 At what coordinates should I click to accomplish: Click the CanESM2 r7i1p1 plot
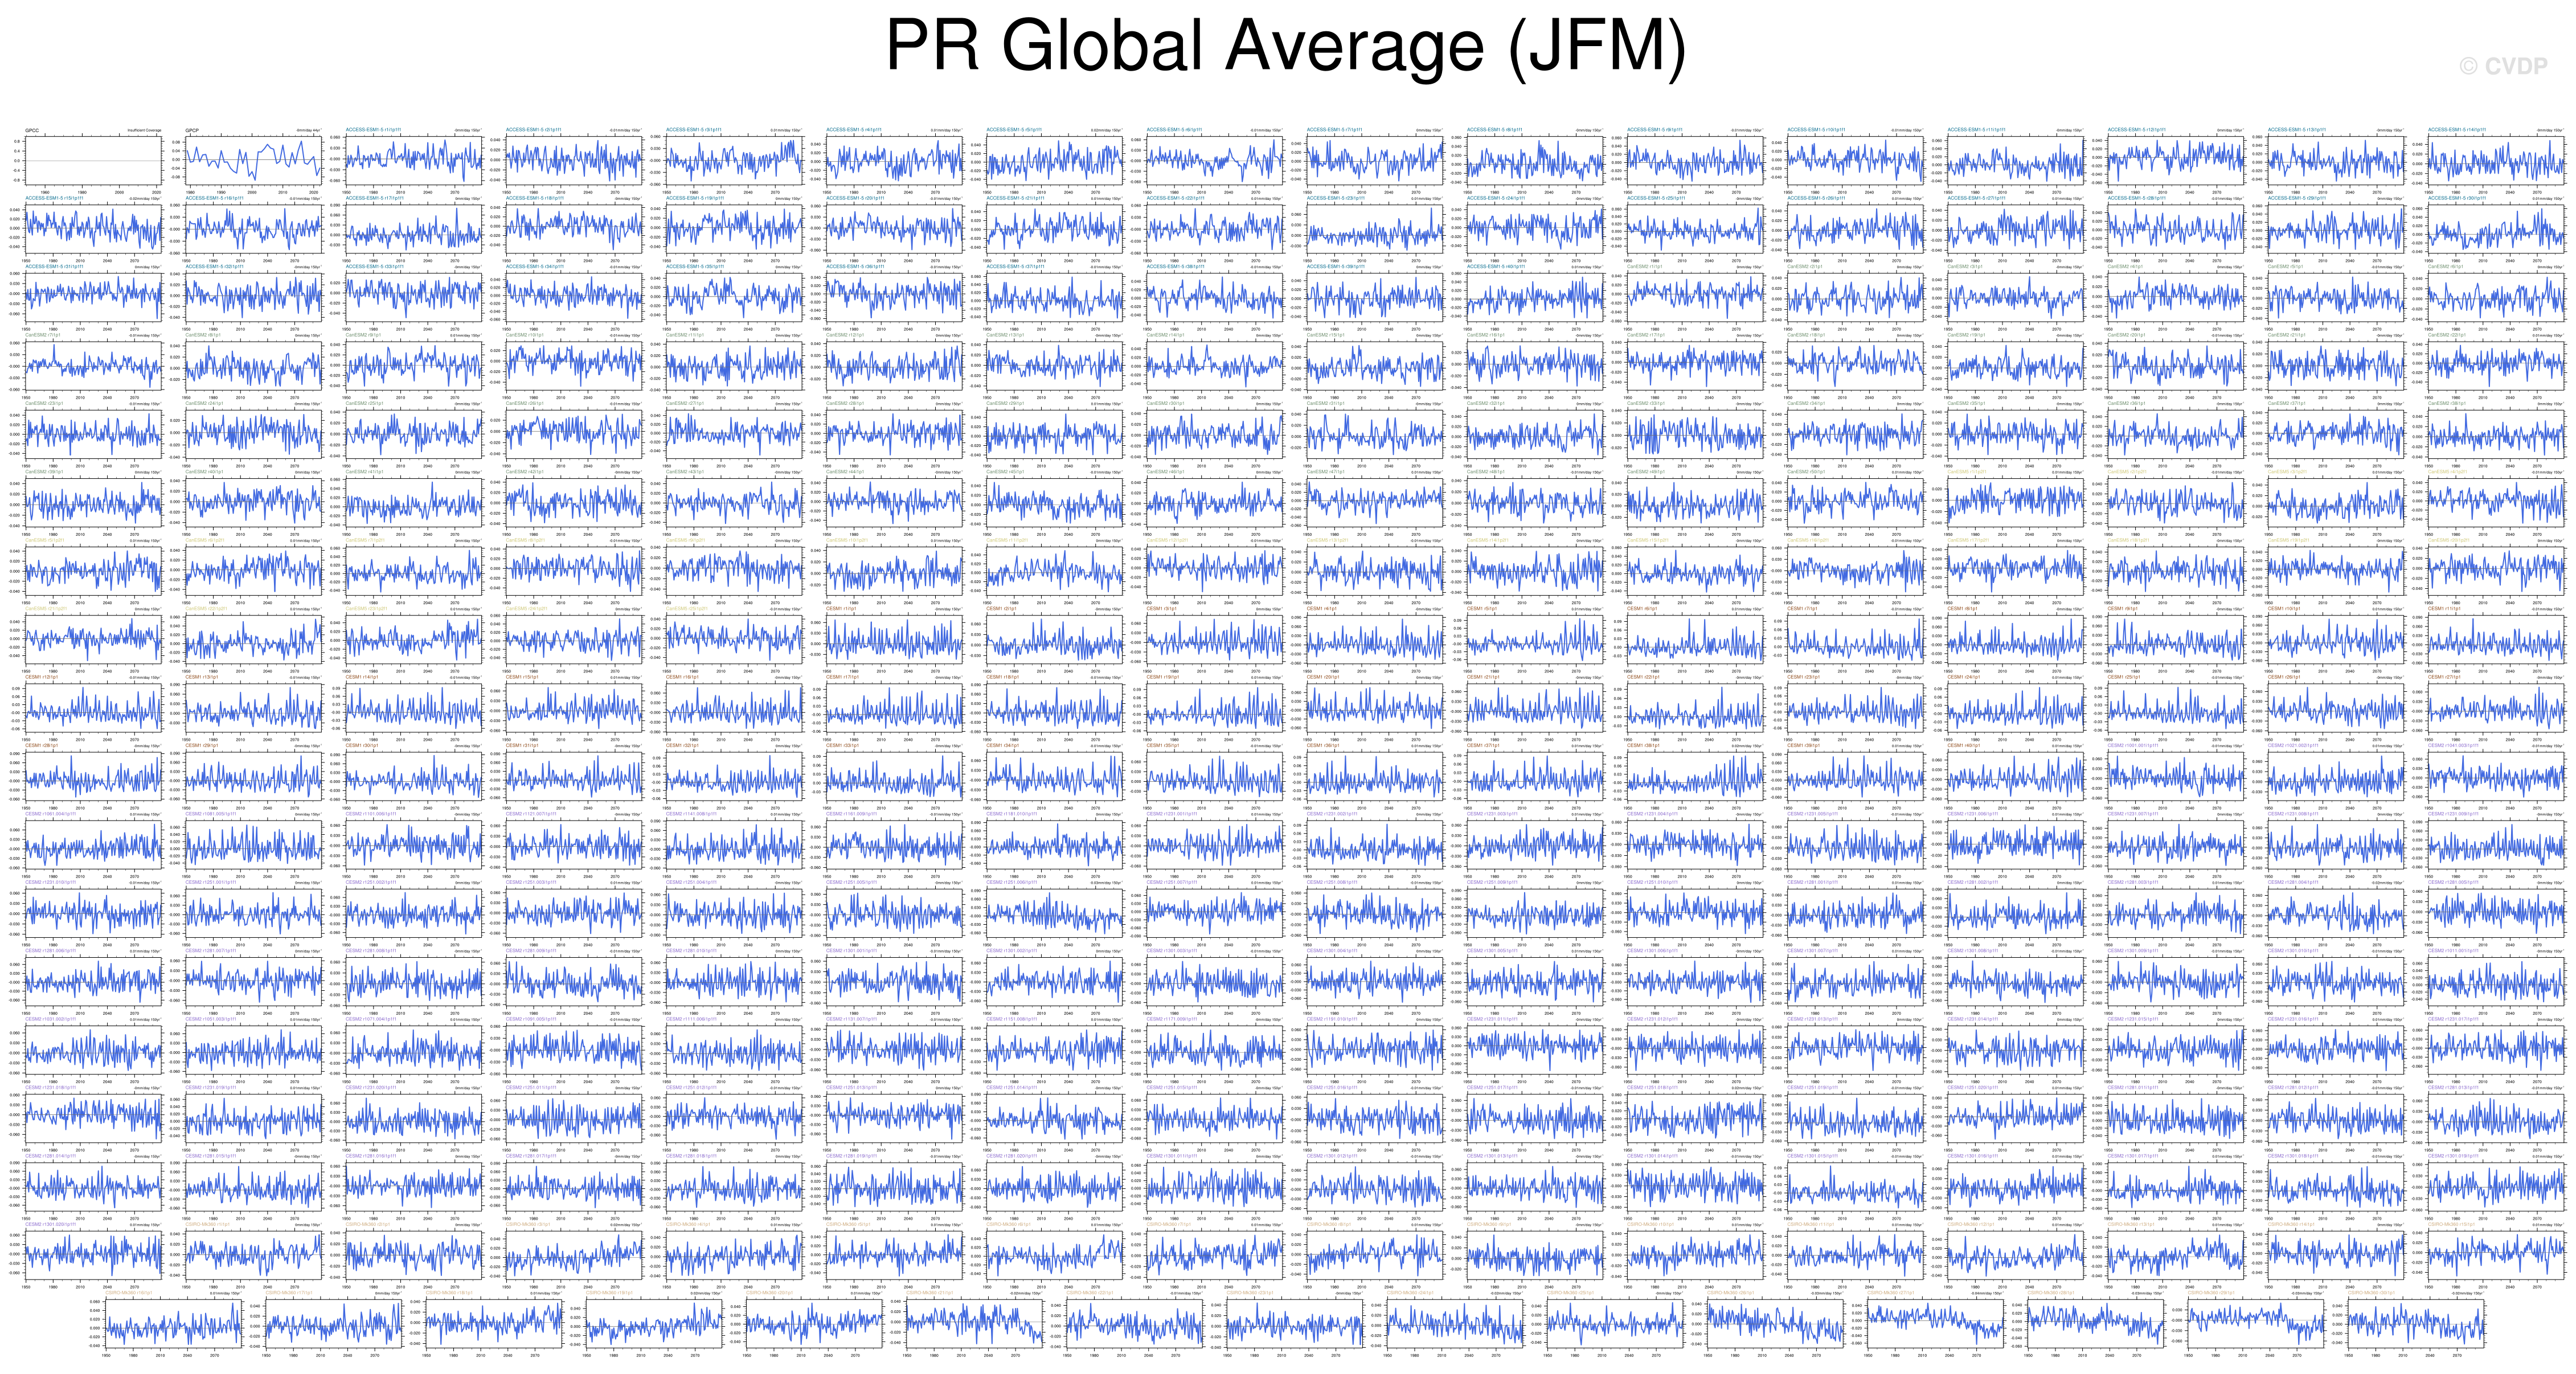click(x=92, y=365)
